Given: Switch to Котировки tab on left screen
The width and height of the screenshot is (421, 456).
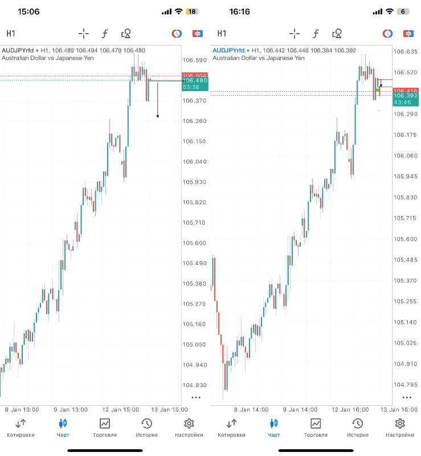Looking at the screenshot, I should coord(21,427).
